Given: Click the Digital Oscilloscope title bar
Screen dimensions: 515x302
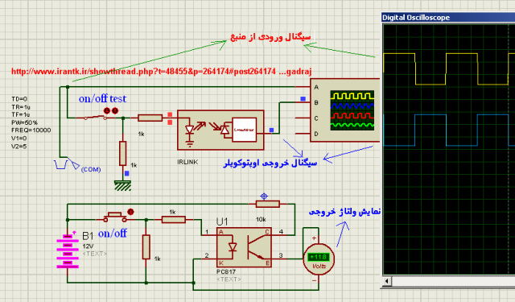Looking at the screenshot, I should pos(448,18).
